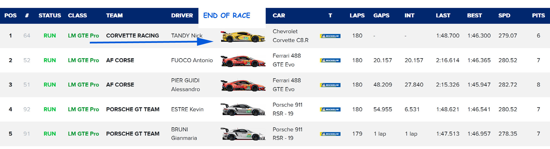
Task: Click the white Porsche number 91 car image
Action: point(243,134)
